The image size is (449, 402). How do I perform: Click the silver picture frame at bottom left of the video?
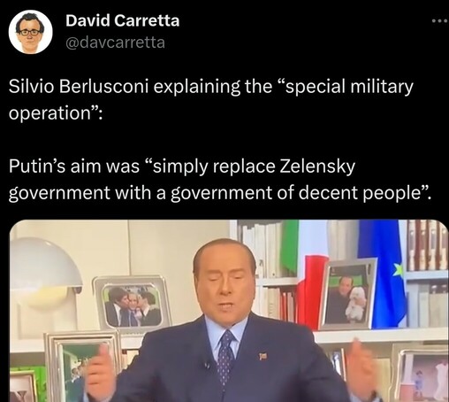point(82,367)
